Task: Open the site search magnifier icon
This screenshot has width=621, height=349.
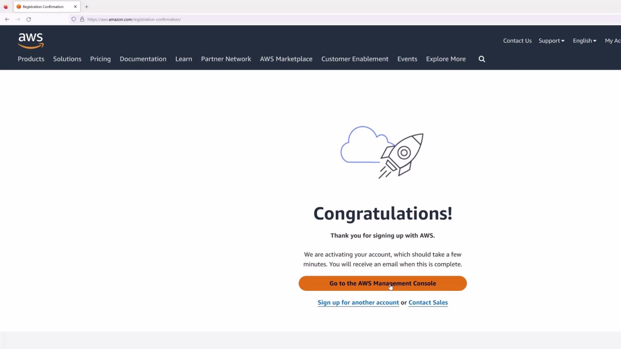Action: [x=482, y=59]
